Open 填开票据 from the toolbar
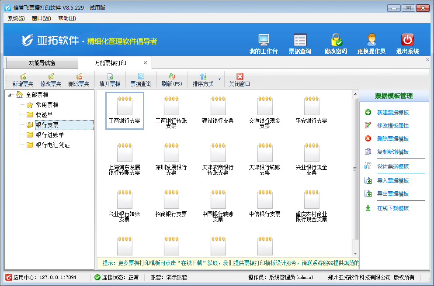Viewport: 434px width, 286px height. (x=111, y=79)
